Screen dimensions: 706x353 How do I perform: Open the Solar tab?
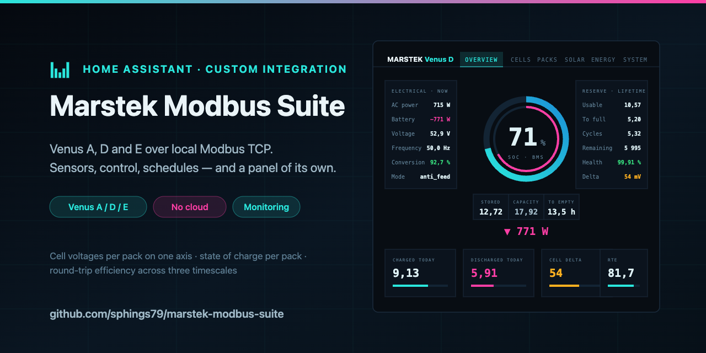575,60
